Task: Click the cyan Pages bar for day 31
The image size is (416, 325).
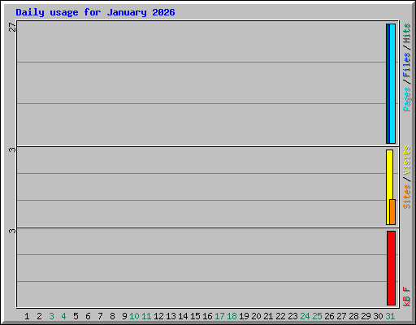Action: [x=392, y=84]
